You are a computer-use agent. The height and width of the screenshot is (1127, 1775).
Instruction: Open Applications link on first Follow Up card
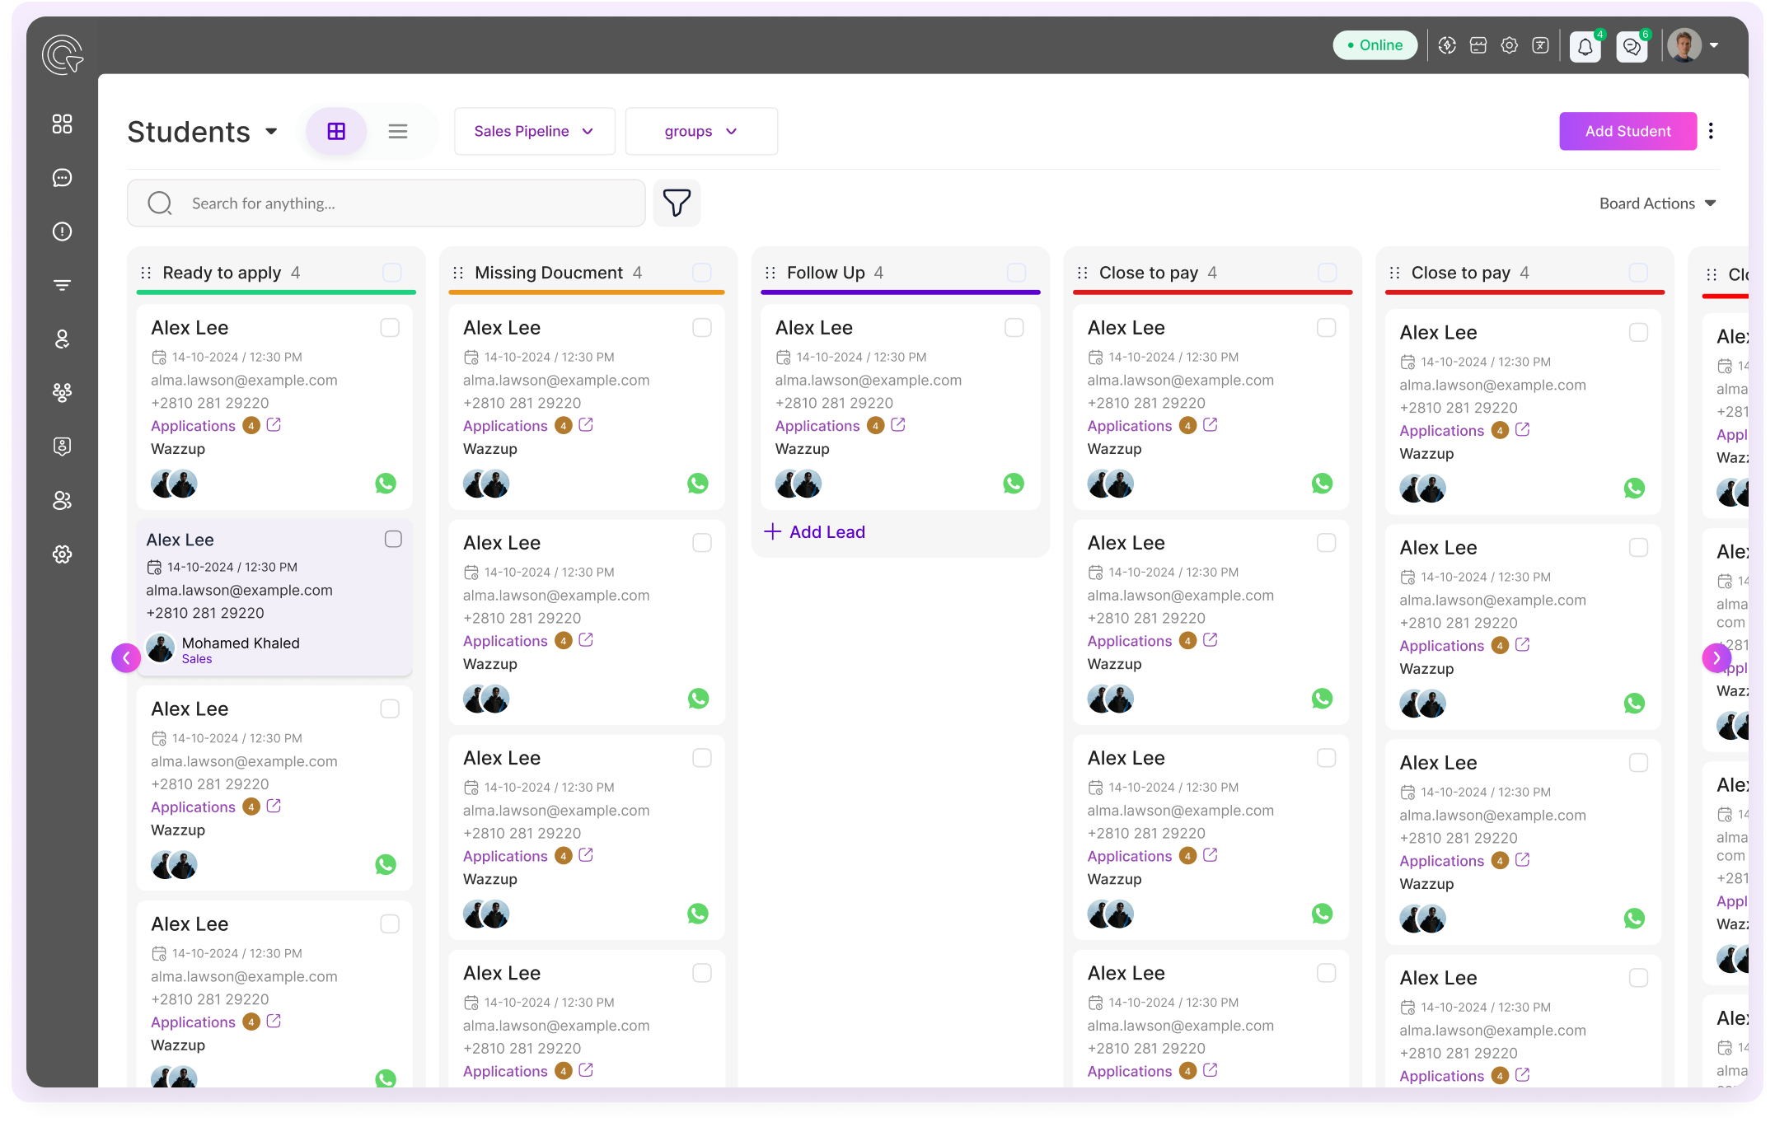817,426
